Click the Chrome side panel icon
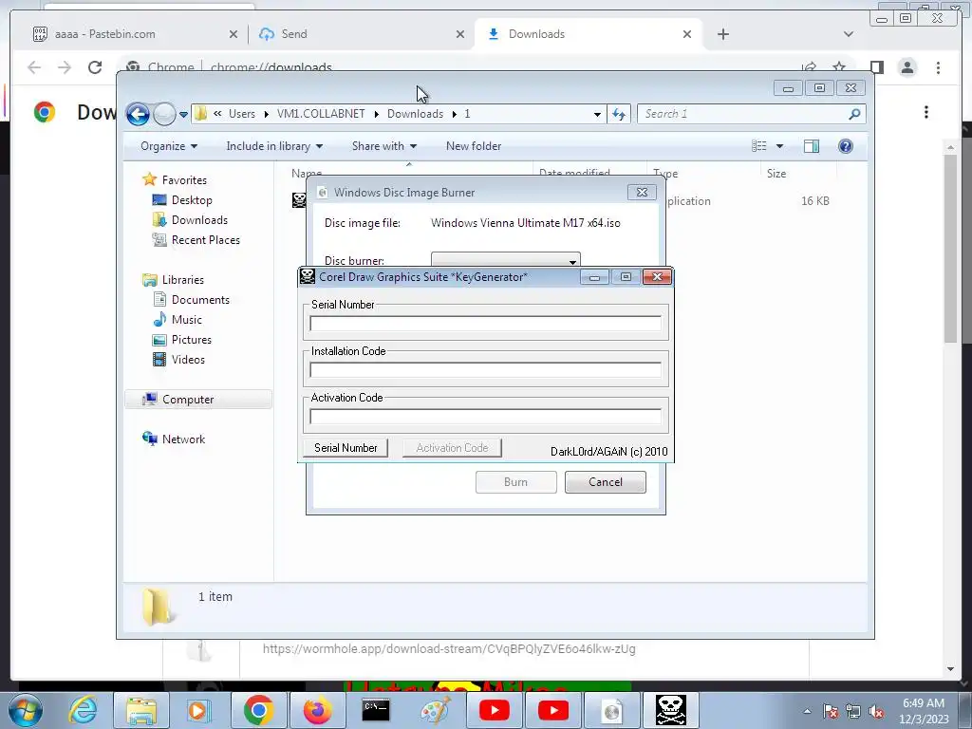Screen dimensions: 972x729 (x=876, y=67)
